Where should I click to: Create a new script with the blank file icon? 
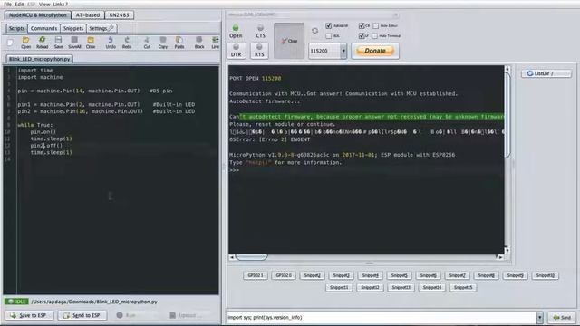10,43
